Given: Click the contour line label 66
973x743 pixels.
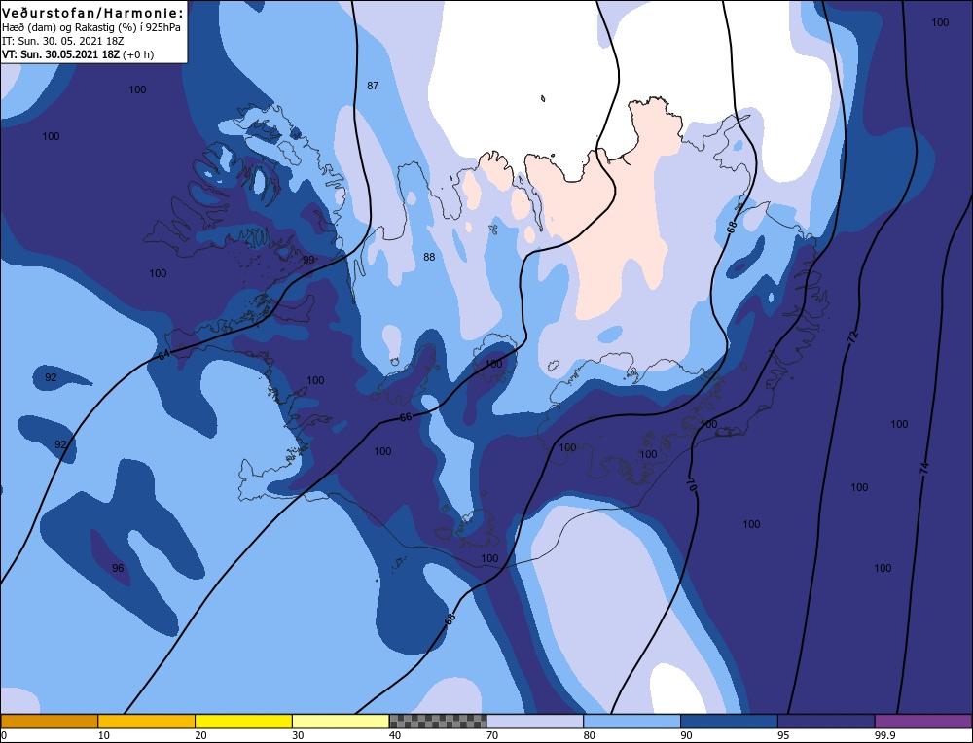Looking at the screenshot, I should click(x=405, y=417).
